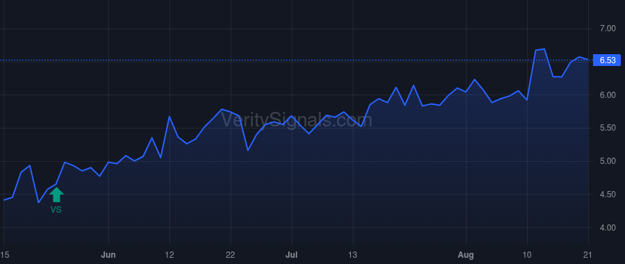
Task: Click the 12 date label on time axis
Action: coord(170,254)
